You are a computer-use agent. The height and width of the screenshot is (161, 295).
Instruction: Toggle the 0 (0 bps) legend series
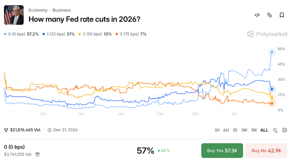click(21, 34)
